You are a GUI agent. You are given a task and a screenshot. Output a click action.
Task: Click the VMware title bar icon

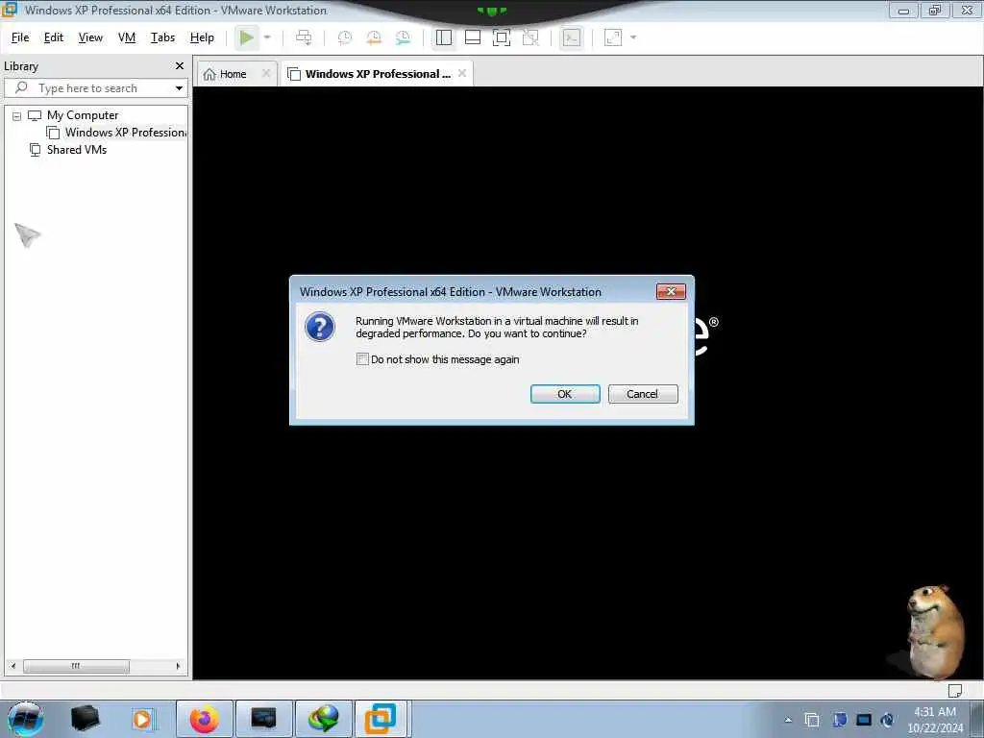click(x=9, y=10)
